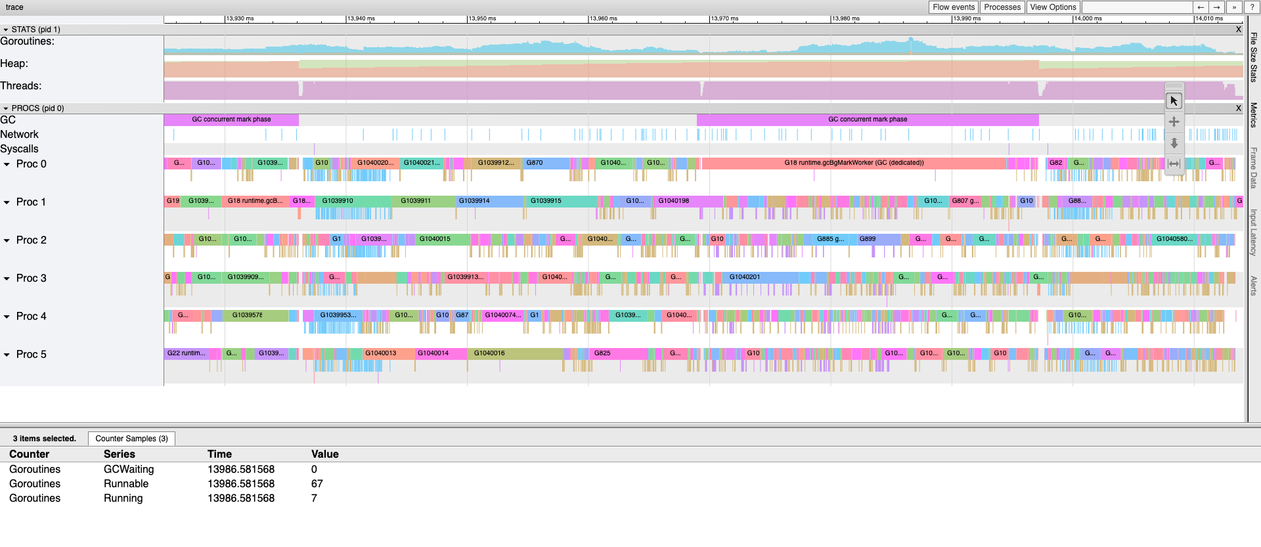Collapse the Proc 2 row
The height and width of the screenshot is (547, 1261).
[7, 240]
